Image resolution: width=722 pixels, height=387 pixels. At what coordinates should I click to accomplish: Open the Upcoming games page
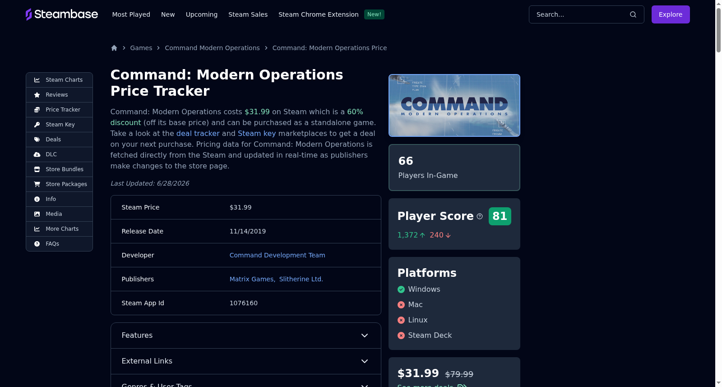pos(202,14)
